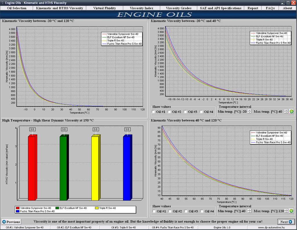Go to the Viscosity Index tab
Image resolution: width=297 pixels, height=230 pixels.
click(141, 8)
